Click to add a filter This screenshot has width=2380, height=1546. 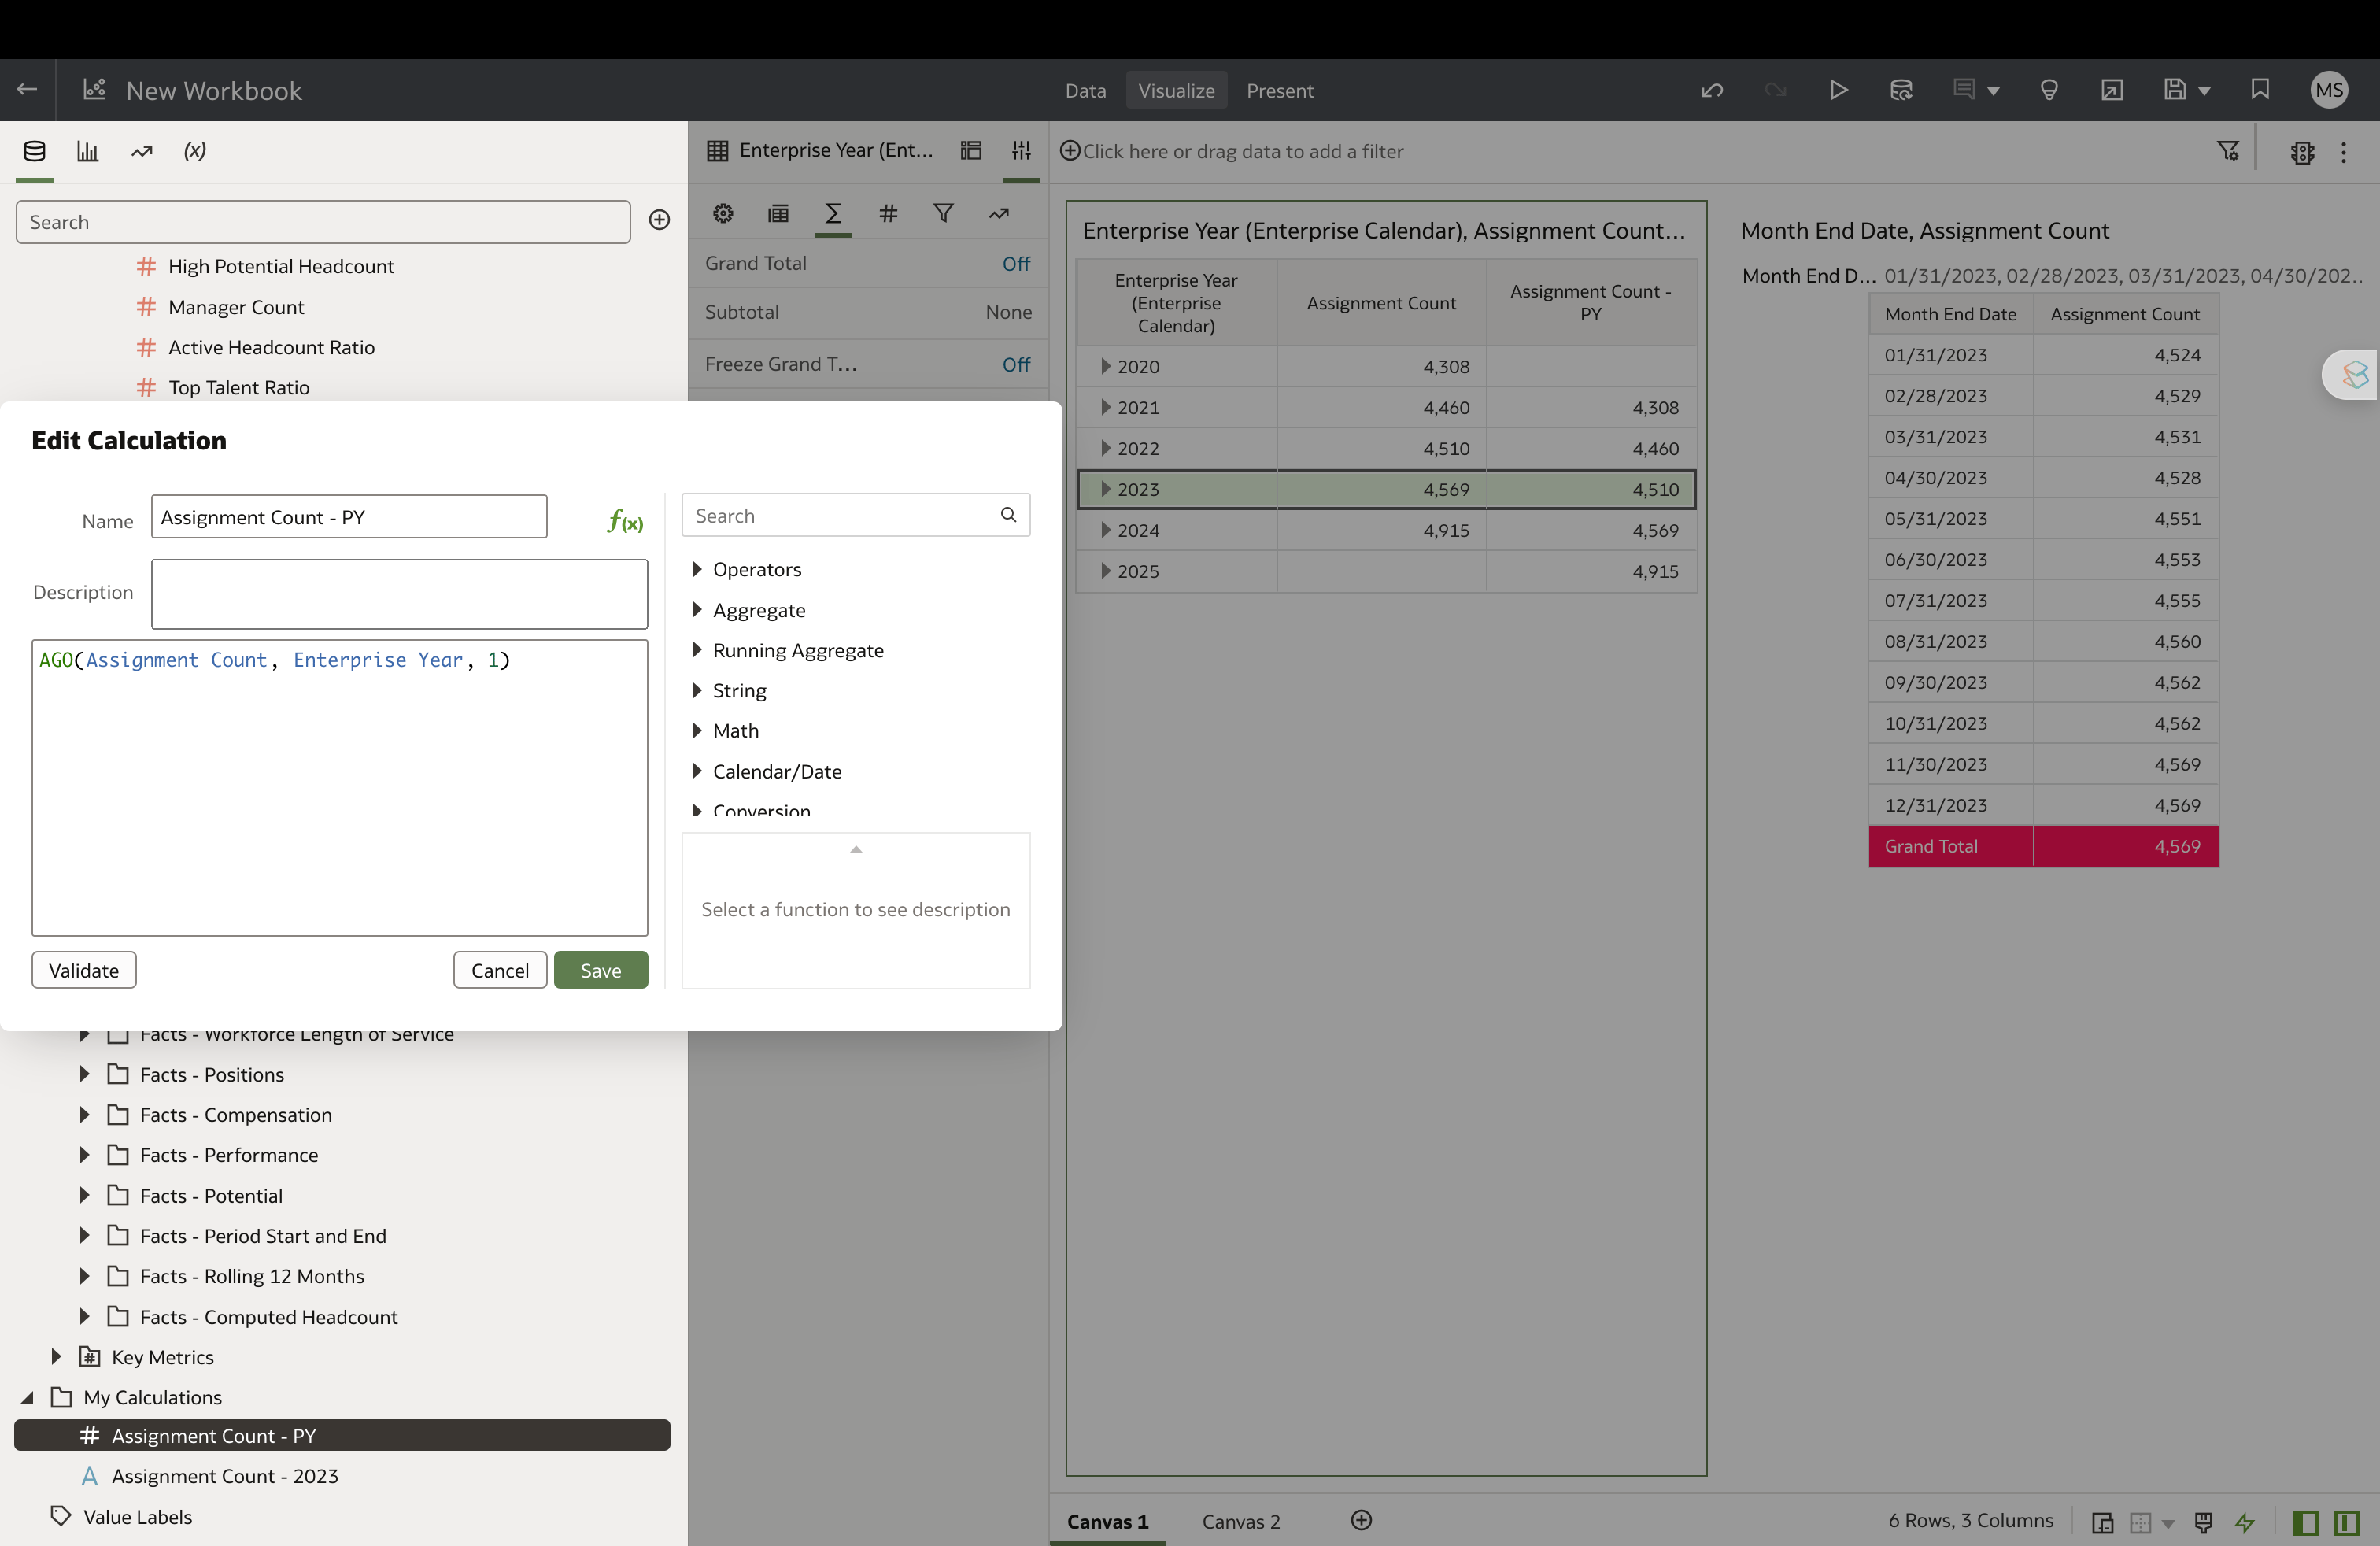point(1231,151)
